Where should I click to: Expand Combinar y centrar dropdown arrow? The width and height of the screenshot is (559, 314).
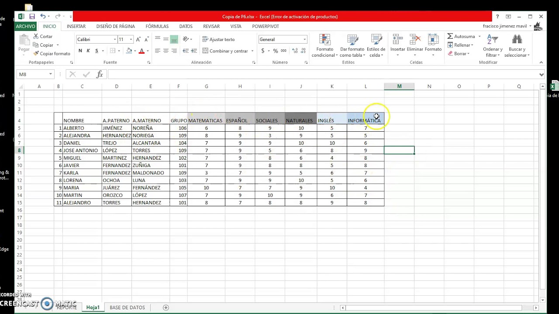tap(252, 51)
